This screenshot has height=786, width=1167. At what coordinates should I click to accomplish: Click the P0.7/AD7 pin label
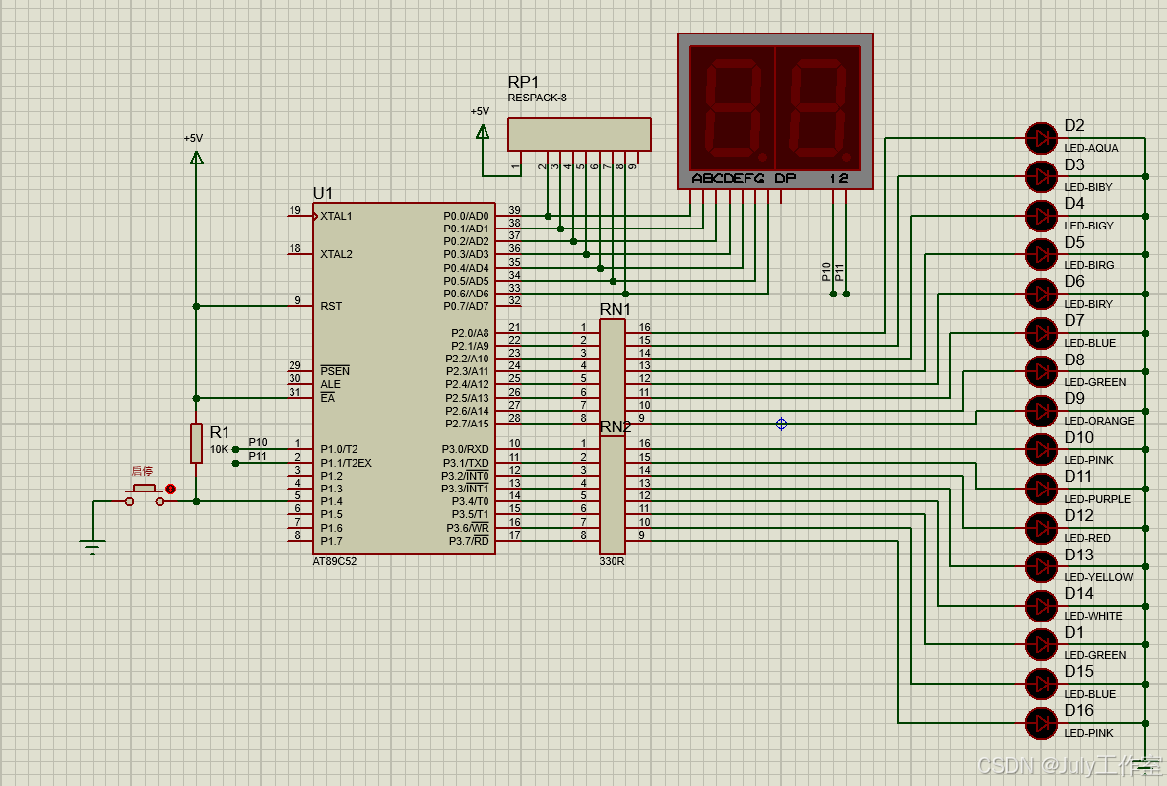tap(466, 306)
